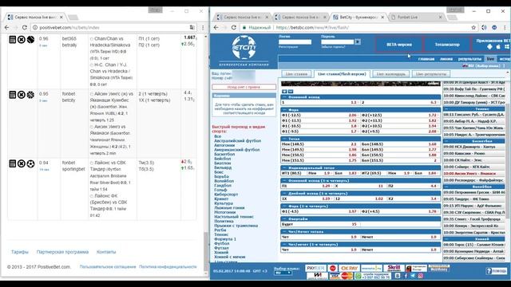Image resolution: width=511 pixels, height=287 pixels.
Task: Open the Chrome menu in the positivebet window
Action: [x=203, y=28]
